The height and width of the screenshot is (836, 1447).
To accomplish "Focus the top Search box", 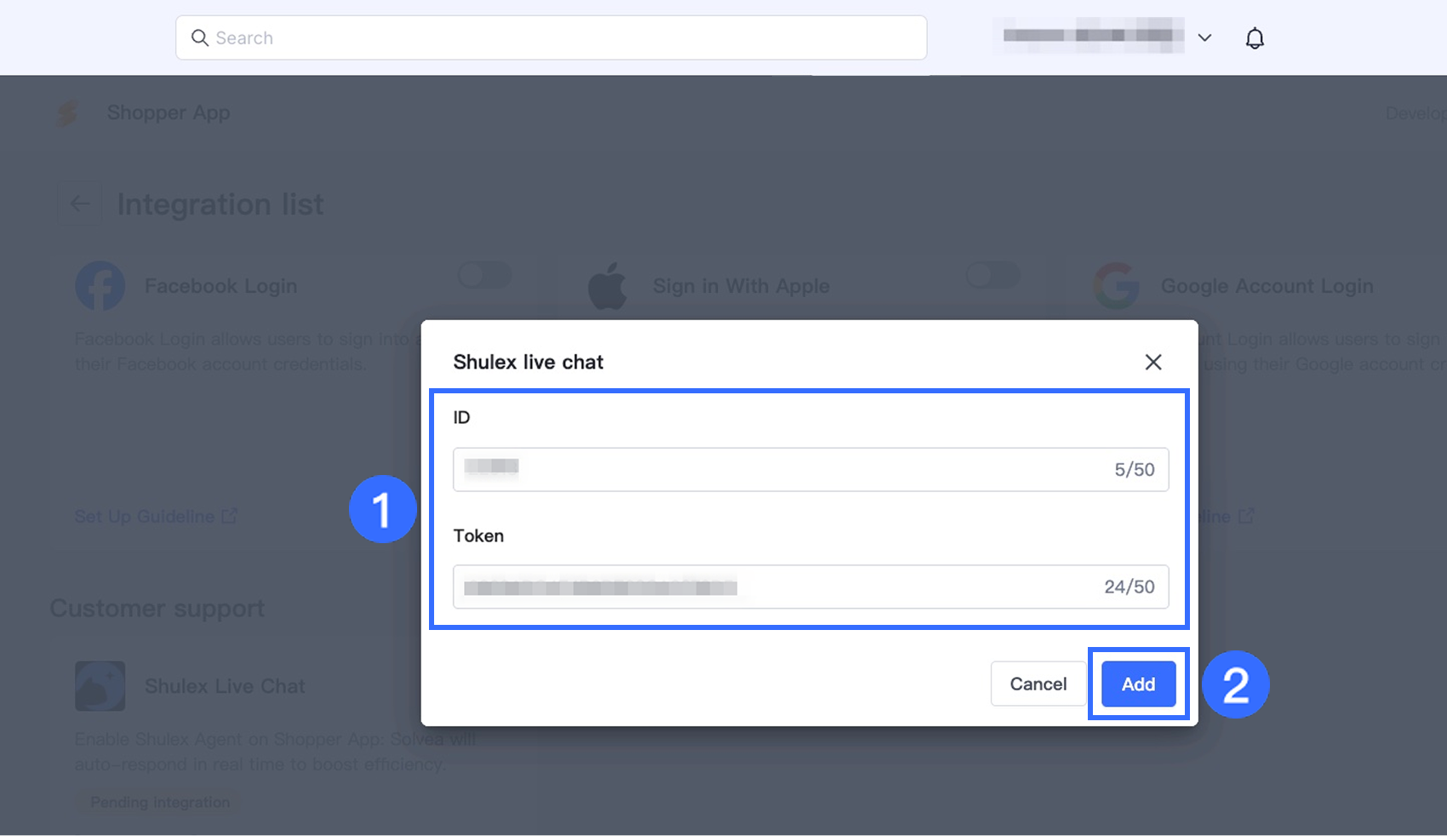I will 562,38.
